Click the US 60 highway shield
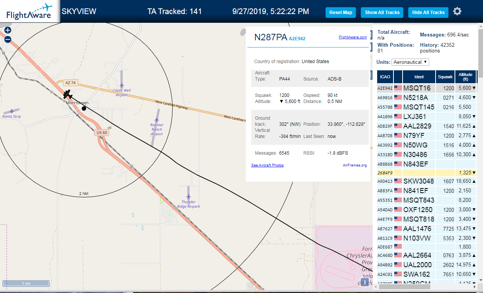The height and width of the screenshot is (293, 483). 102,133
